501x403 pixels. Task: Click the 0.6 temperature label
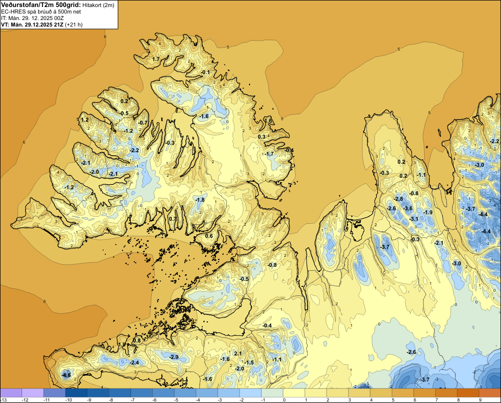208,236
